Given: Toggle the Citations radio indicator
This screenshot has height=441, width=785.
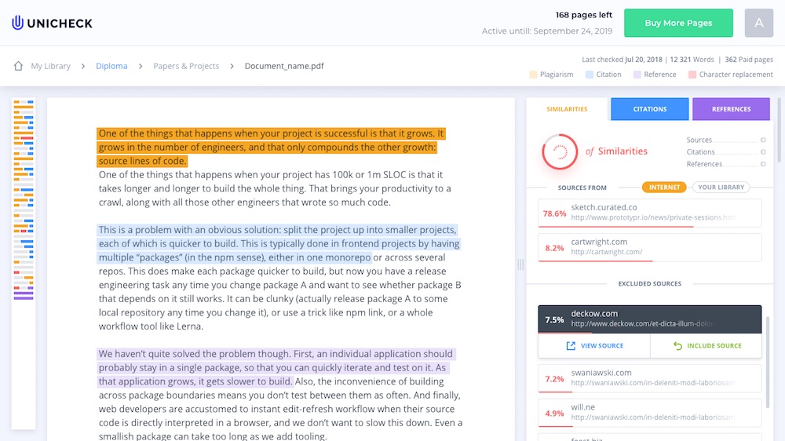Looking at the screenshot, I should (763, 152).
